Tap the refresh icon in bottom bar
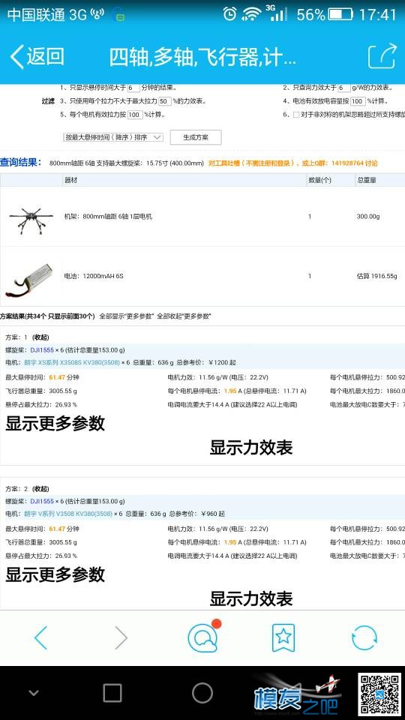The width and height of the screenshot is (405, 720). [x=364, y=637]
